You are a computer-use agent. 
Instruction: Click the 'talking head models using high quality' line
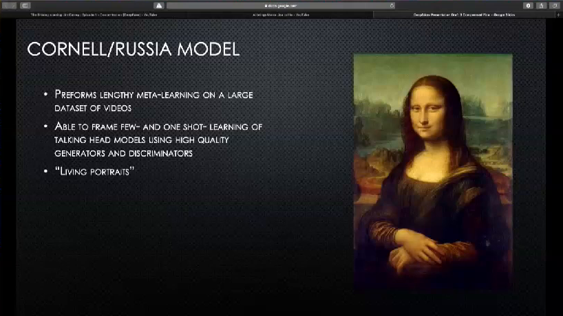pyautogui.click(x=142, y=139)
